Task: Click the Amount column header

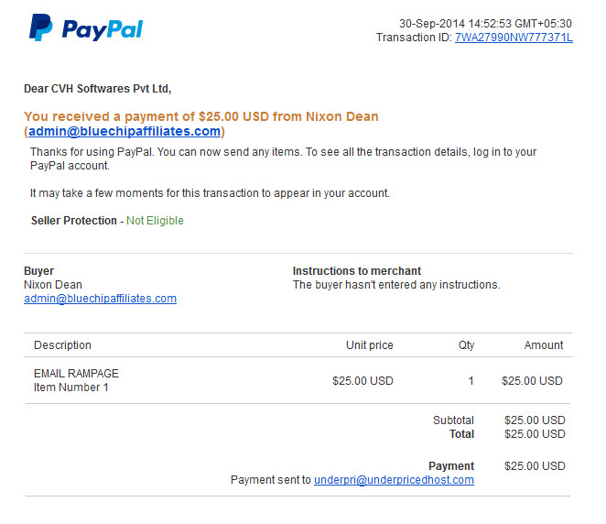Action: 544,345
